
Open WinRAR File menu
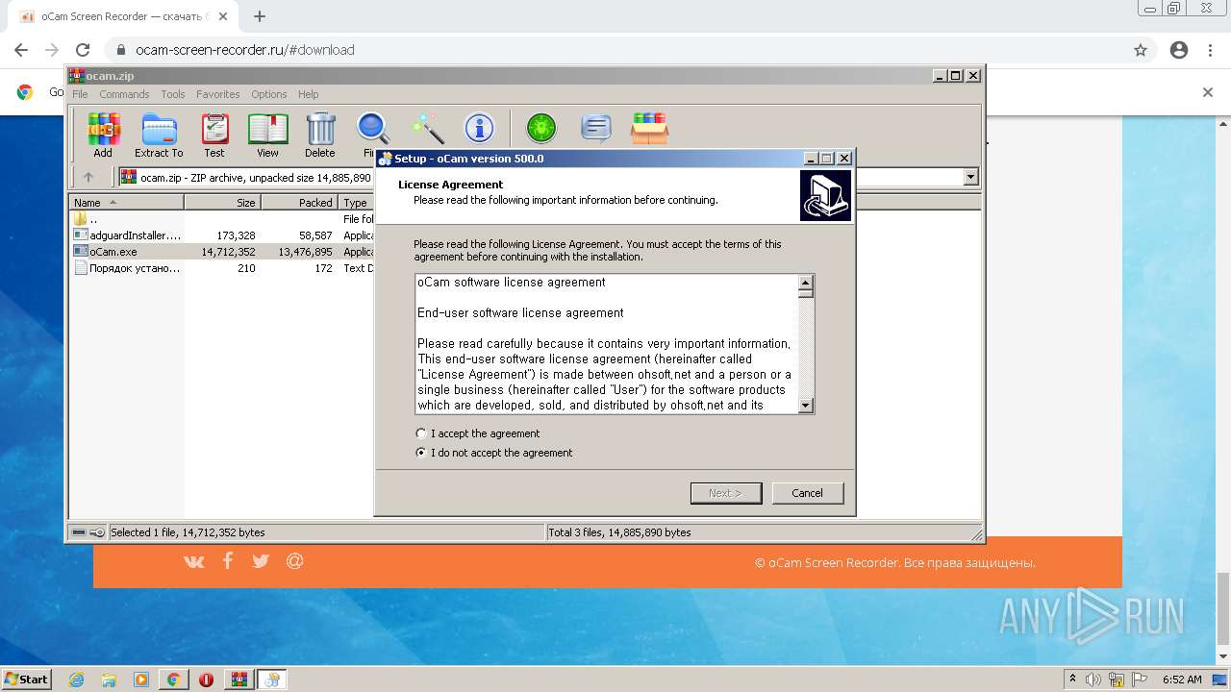[x=80, y=94]
